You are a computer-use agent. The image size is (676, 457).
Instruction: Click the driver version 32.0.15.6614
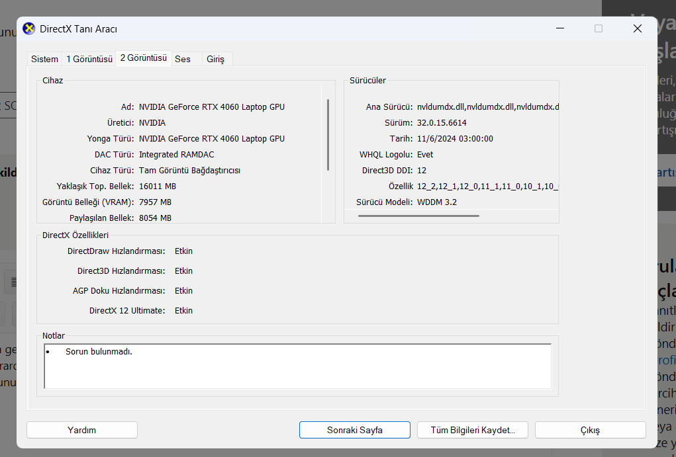(442, 123)
